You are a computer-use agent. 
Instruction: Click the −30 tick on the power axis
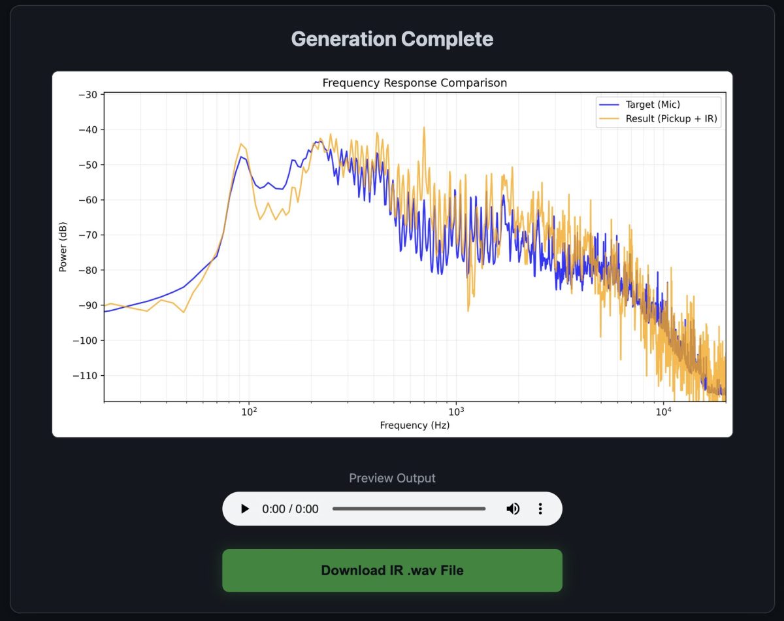tap(87, 95)
